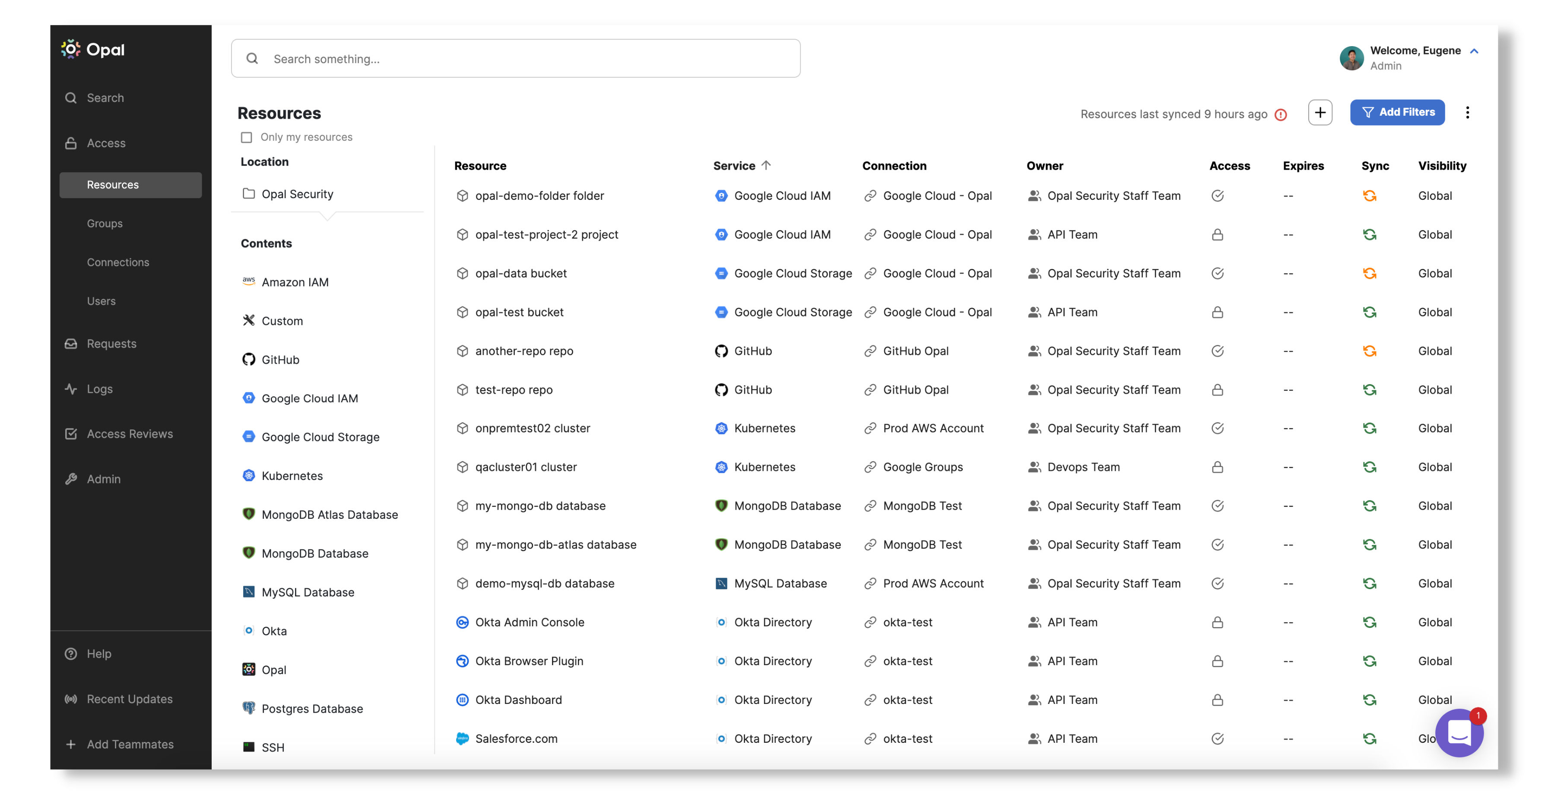Viewport: 1548px width, 795px height.
Task: Open Access Reviews in the sidebar
Action: point(129,433)
